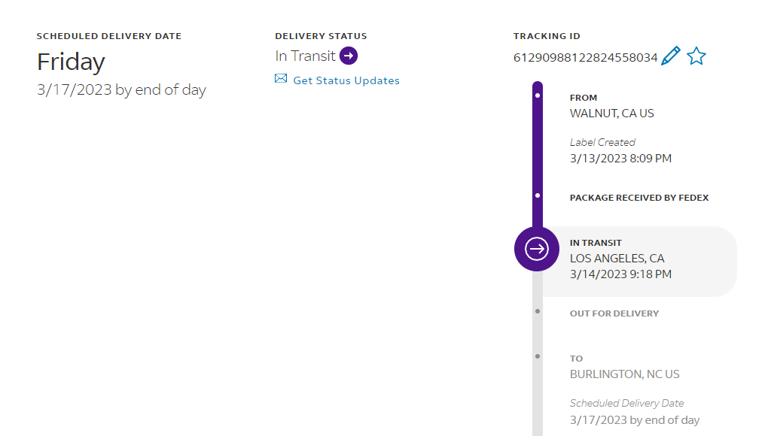
Task: Click the Package Received by FedEx step
Action: [639, 198]
